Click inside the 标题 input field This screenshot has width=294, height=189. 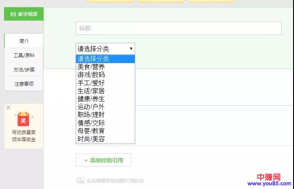pyautogui.click(x=179, y=28)
